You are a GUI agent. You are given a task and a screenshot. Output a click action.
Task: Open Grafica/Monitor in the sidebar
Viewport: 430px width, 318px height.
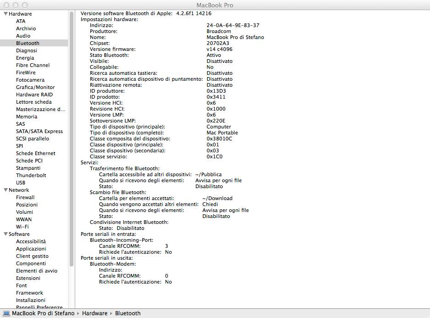click(35, 87)
